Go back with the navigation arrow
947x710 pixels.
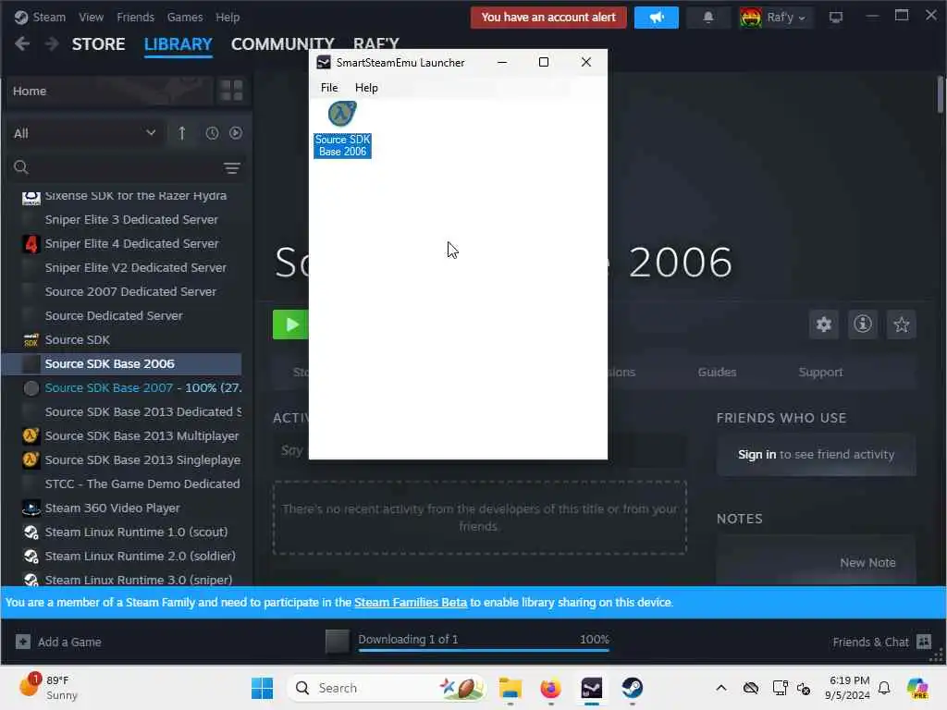tap(22, 43)
